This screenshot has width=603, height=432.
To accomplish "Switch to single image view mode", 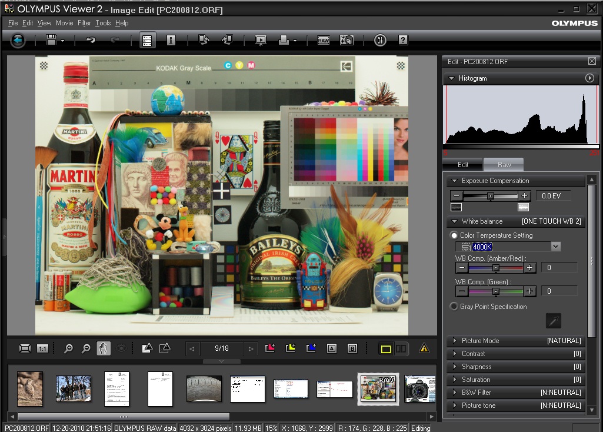I will click(x=386, y=349).
